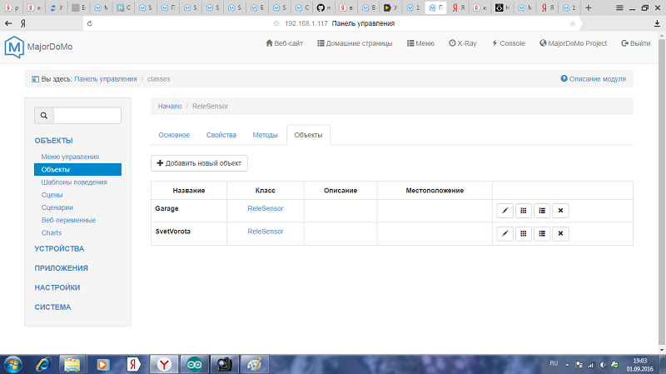This screenshot has width=666, height=374.
Task: Open Paint from taskbar
Action: pyautogui.click(x=255, y=365)
